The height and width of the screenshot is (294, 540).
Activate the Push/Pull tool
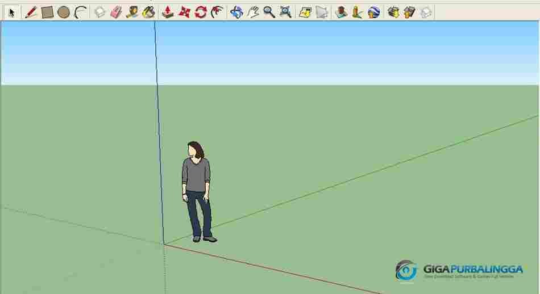click(x=168, y=12)
